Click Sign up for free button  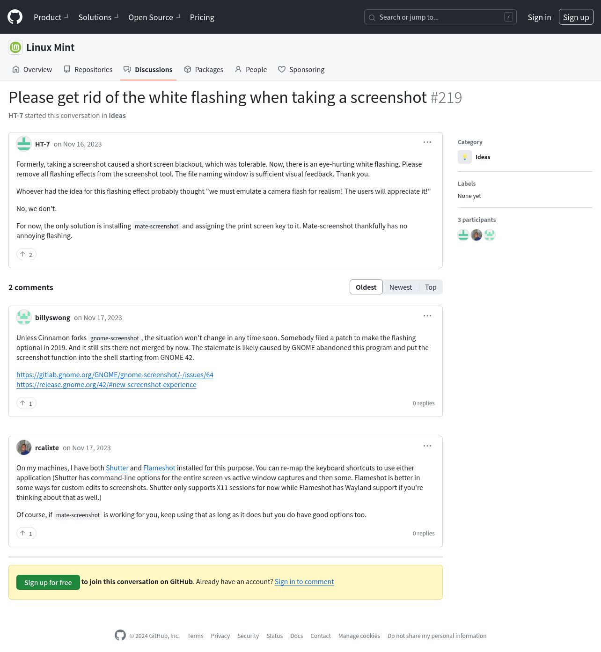pyautogui.click(x=48, y=582)
